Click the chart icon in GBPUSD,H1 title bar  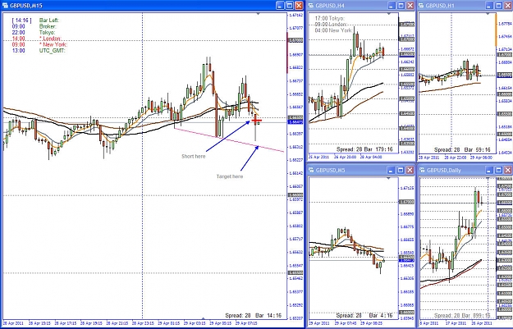click(x=421, y=5)
